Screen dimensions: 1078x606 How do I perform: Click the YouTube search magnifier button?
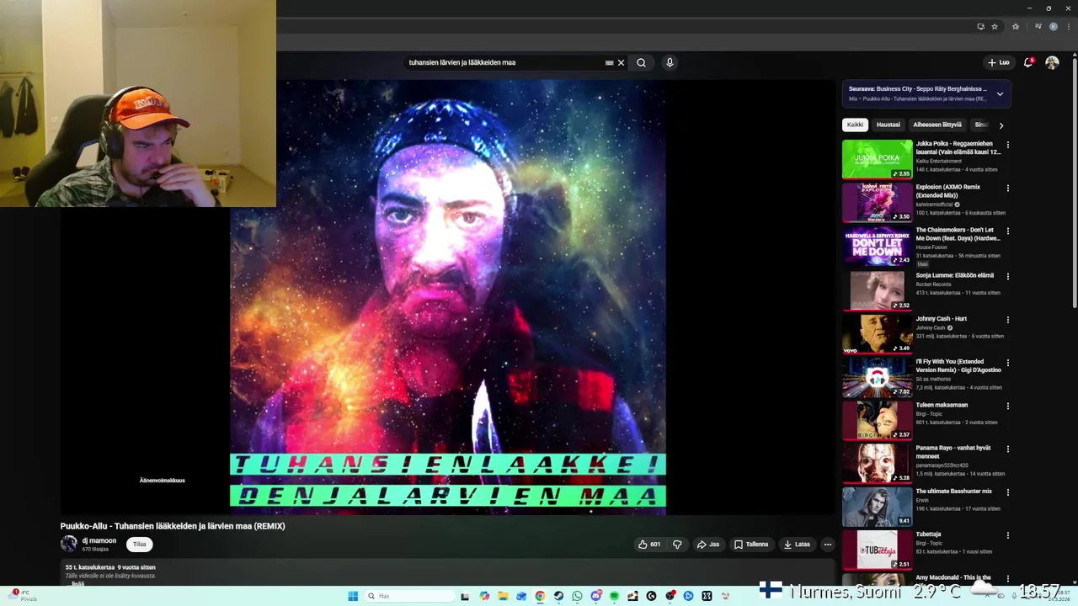point(641,62)
